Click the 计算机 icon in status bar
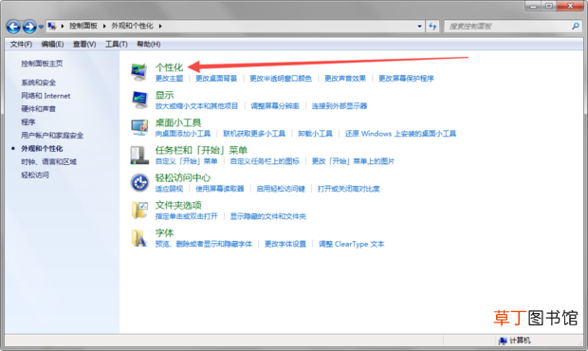Image resolution: width=588 pixels, height=351 pixels. pos(503,341)
